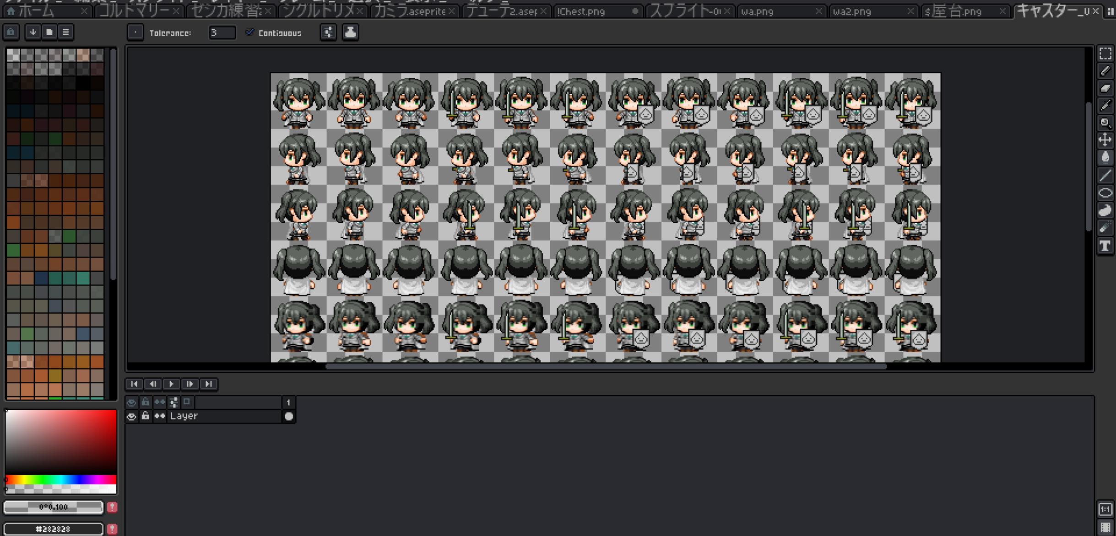
Task: Open palette options hamburger menu
Action: pos(66,32)
